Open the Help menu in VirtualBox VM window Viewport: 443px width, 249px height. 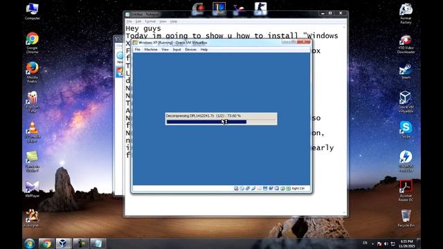tap(204, 49)
